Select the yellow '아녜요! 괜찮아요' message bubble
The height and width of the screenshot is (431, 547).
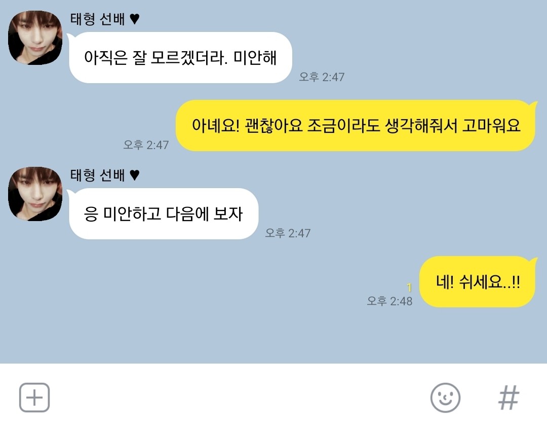tap(357, 125)
